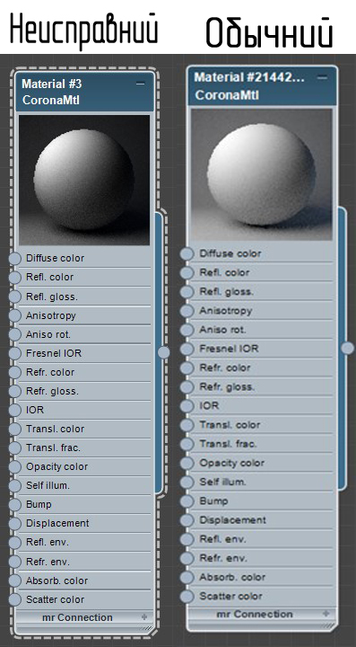This screenshot has width=356, height=647.
Task: Collapse Material #3 node with minus button
Action: click(141, 84)
